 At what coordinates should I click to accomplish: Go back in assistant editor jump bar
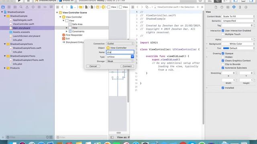click(137, 7)
